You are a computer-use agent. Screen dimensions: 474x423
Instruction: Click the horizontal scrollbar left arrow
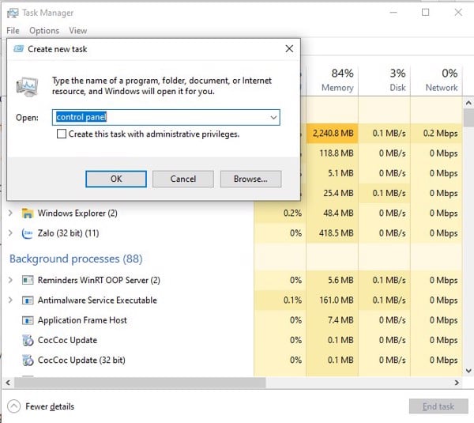9,383
